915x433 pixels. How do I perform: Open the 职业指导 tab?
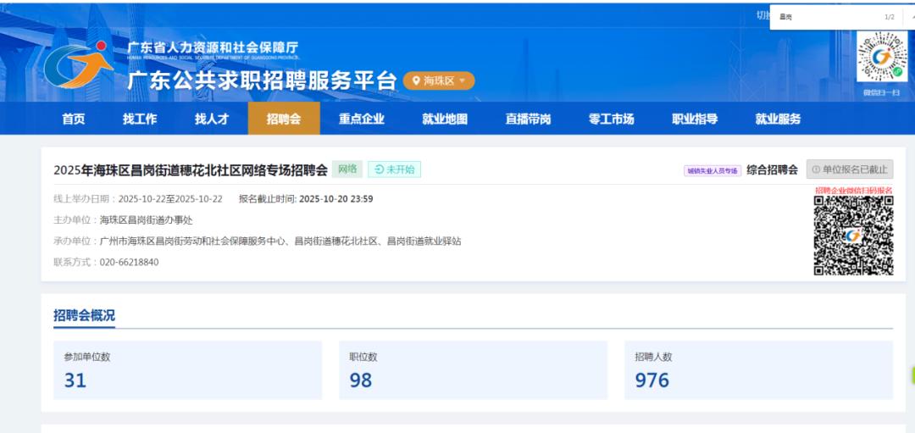tap(695, 119)
